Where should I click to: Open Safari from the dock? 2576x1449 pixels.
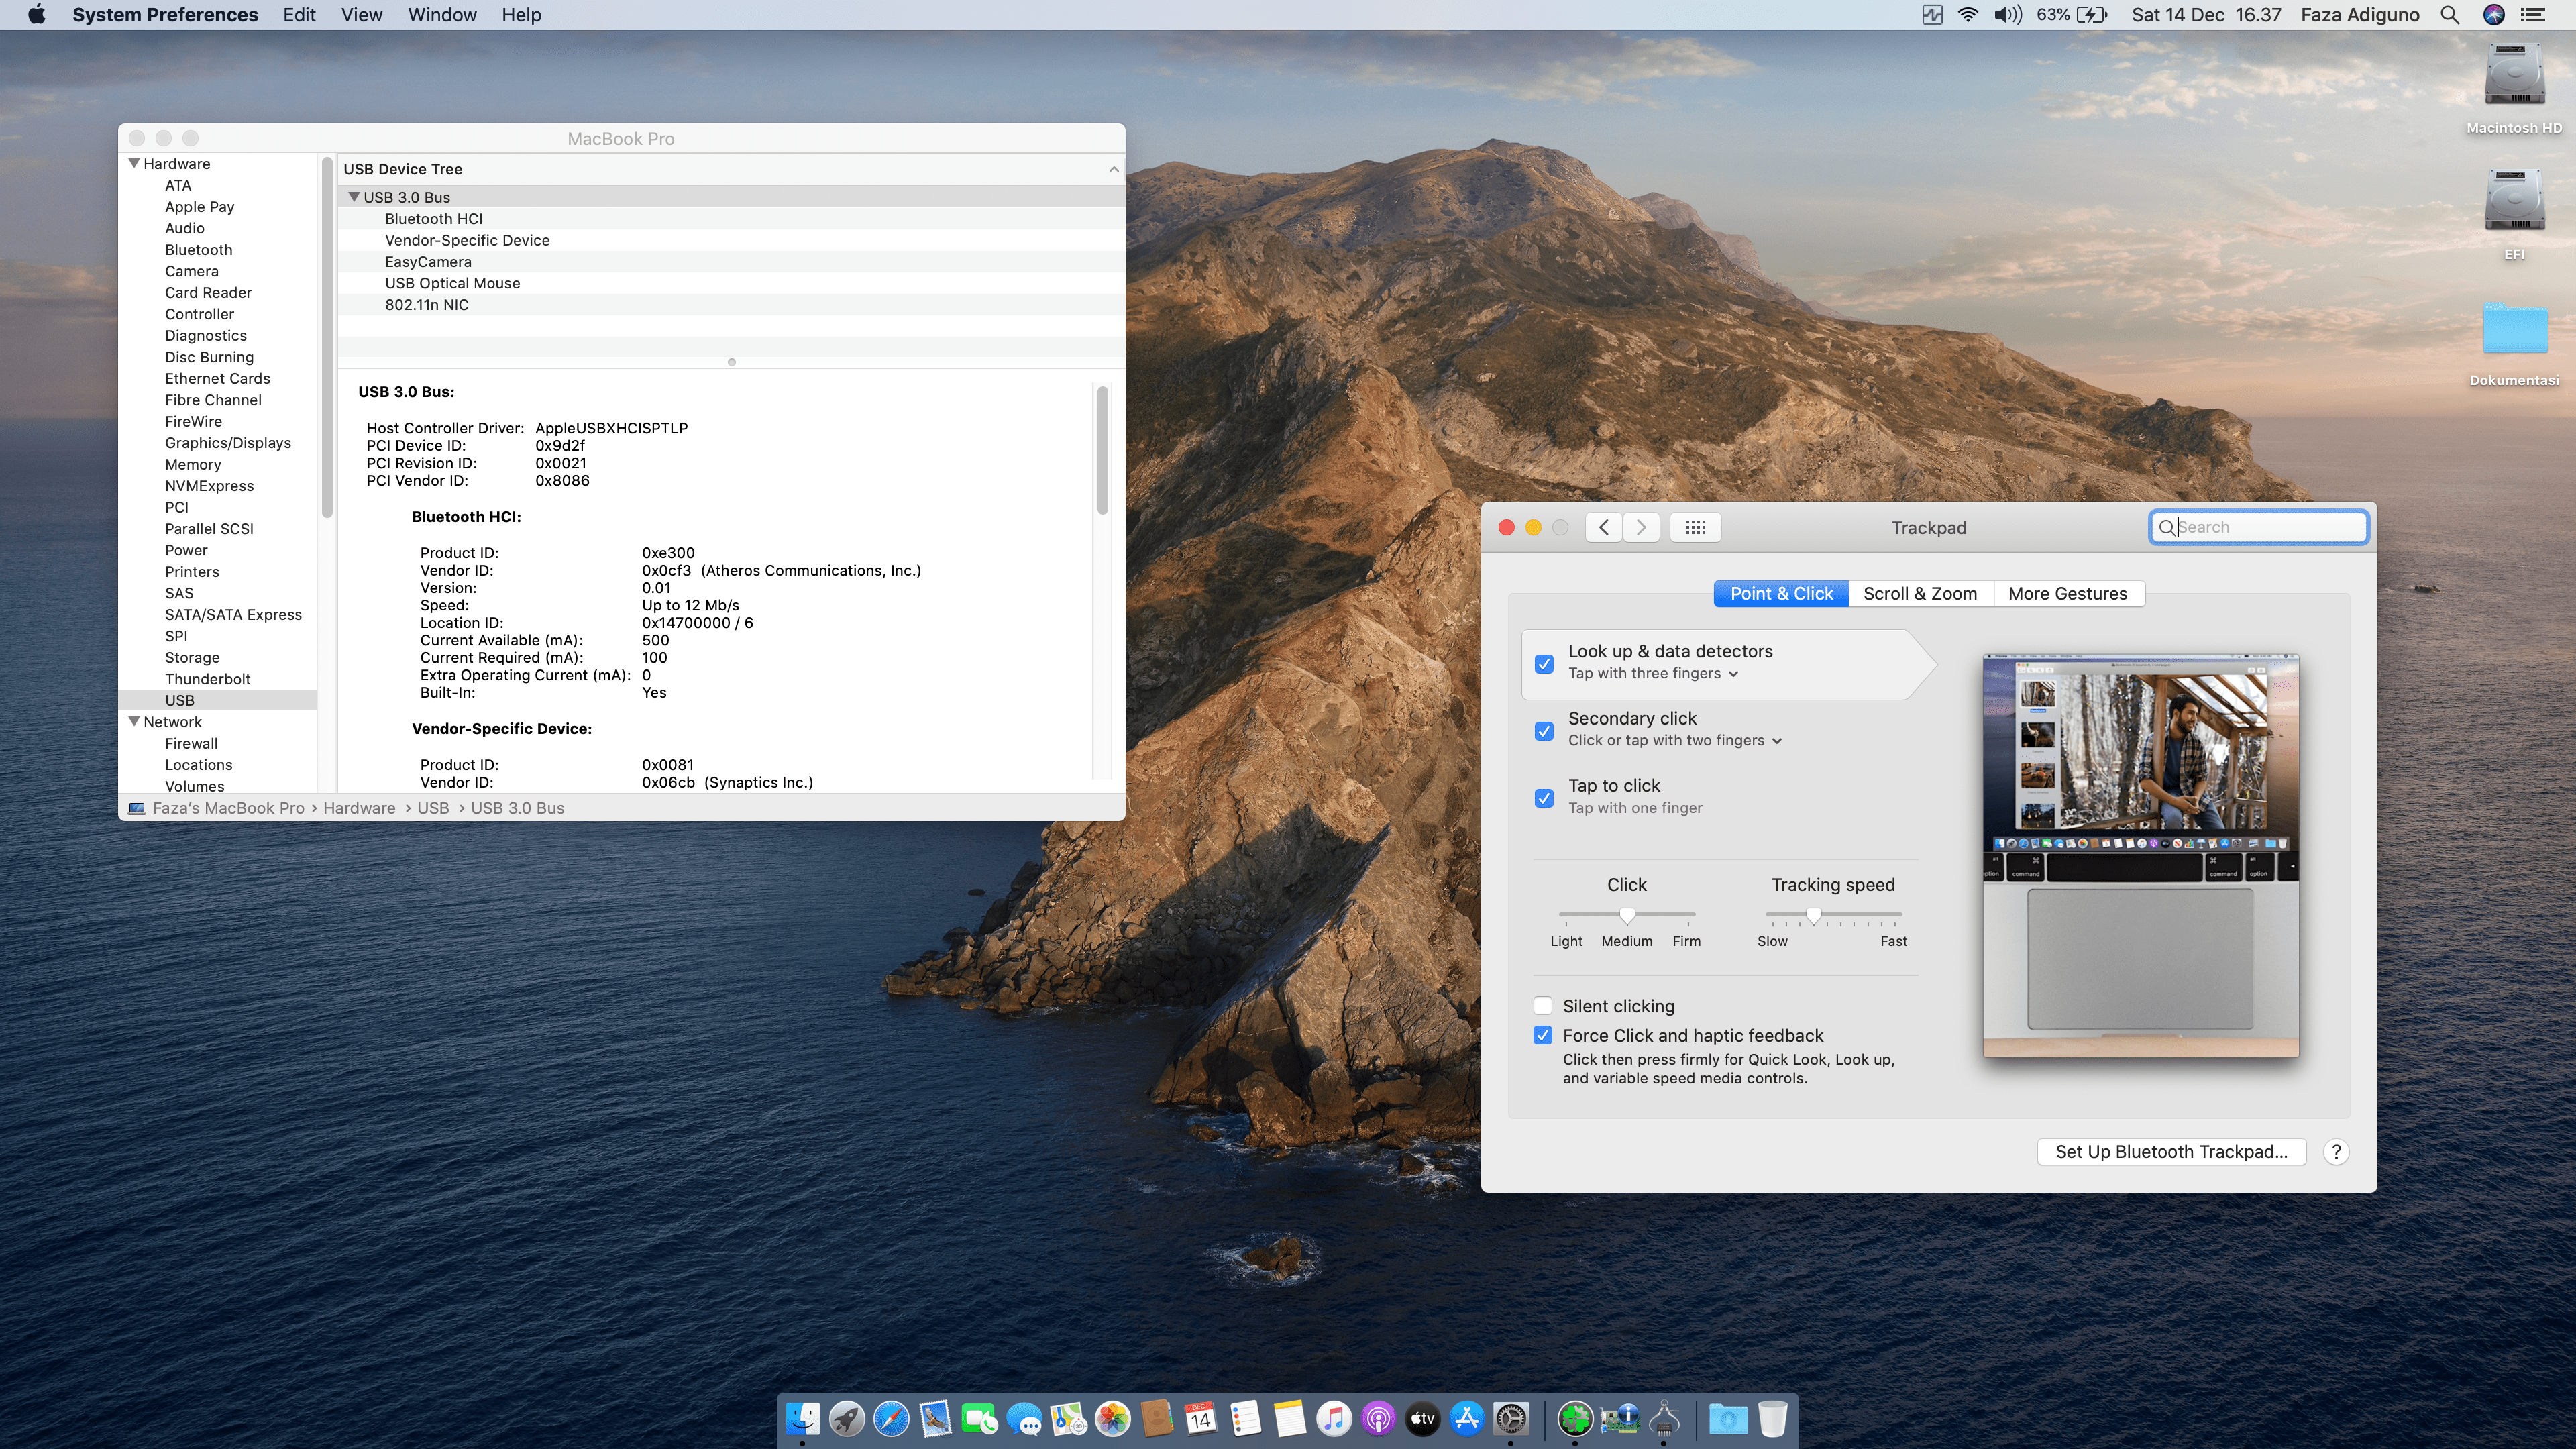point(890,1418)
